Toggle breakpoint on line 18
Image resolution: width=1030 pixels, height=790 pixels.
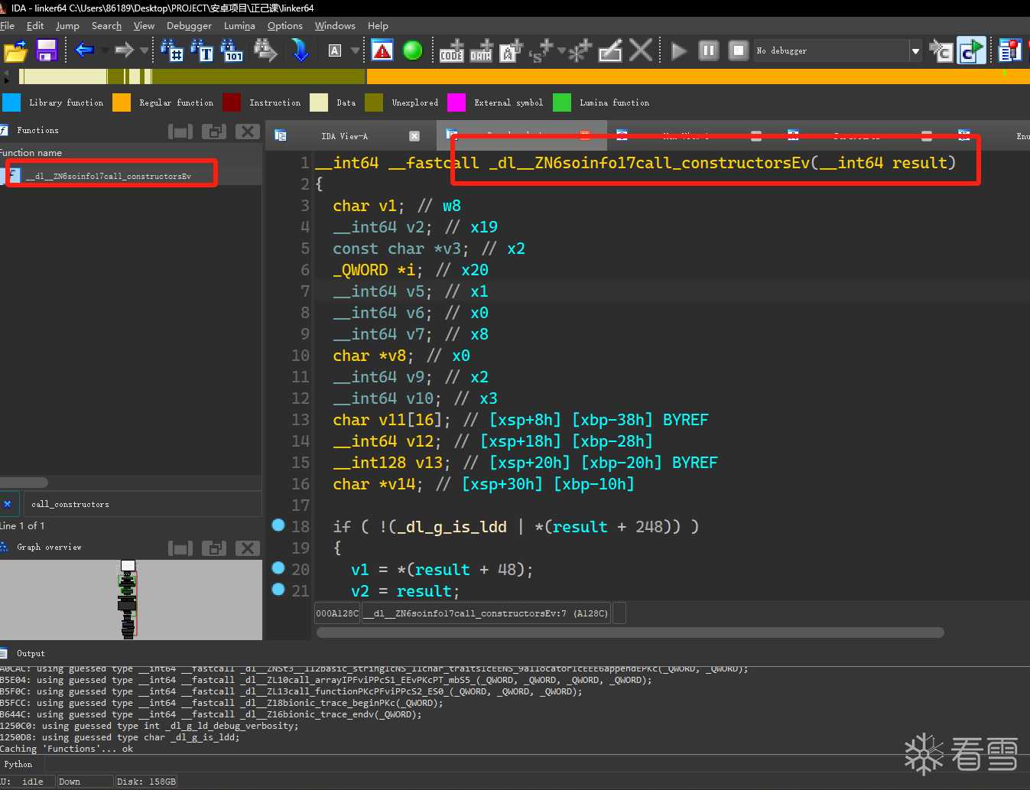click(278, 525)
